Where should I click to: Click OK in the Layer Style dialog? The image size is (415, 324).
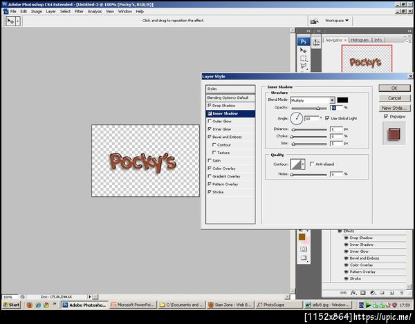[394, 88]
